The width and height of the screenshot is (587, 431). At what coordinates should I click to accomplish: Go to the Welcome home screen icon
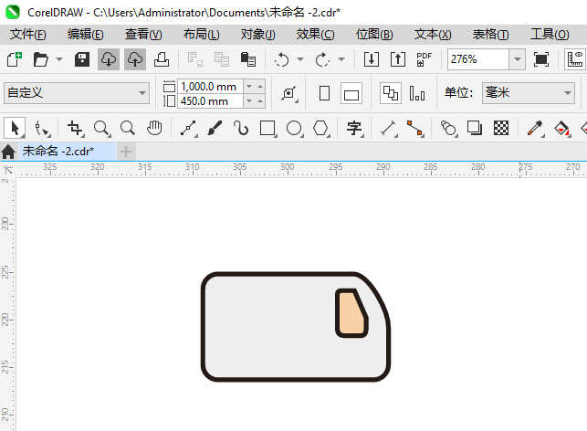(8, 152)
